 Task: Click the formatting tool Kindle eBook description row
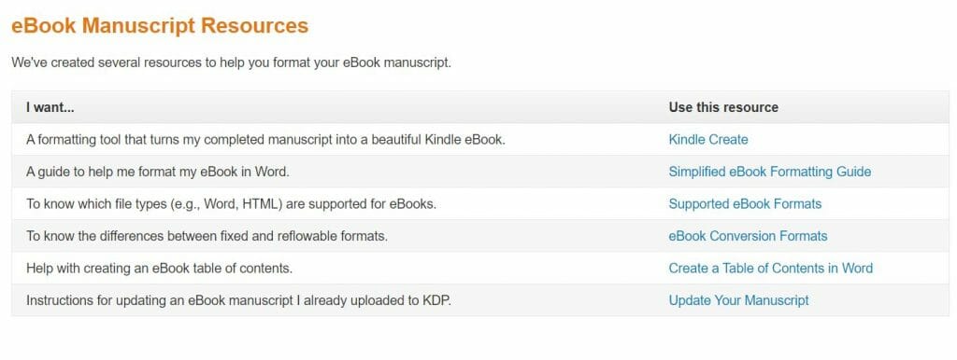tap(265, 140)
